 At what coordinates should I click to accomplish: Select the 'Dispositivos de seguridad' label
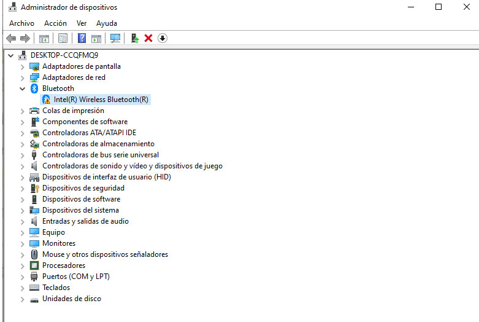(83, 188)
